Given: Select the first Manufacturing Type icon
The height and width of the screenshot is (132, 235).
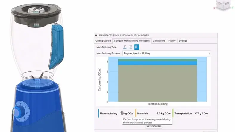Looking at the screenshot, I should 125,47.
